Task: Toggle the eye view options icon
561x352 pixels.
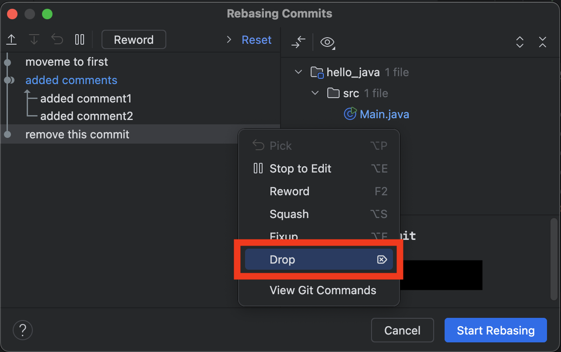Action: [x=327, y=42]
